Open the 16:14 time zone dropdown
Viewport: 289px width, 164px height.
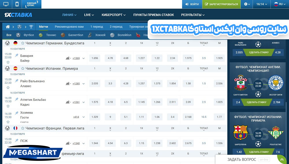(262, 4)
